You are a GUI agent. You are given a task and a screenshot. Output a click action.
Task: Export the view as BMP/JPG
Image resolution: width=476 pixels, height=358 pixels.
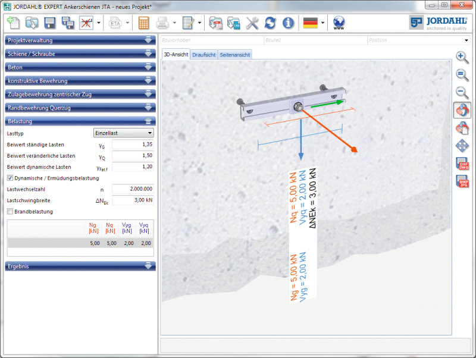tap(462, 181)
